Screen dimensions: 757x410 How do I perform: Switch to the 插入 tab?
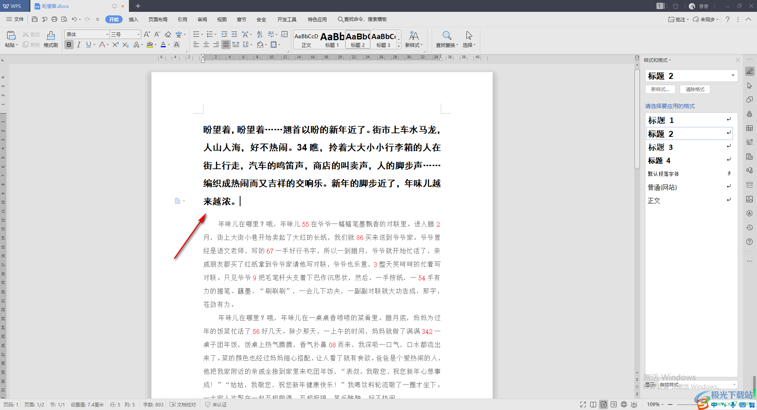coord(134,19)
